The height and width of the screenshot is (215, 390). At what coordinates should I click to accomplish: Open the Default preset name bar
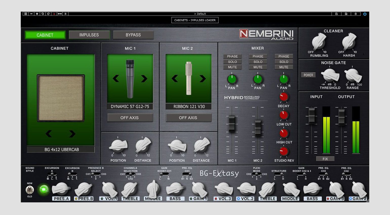pyautogui.click(x=200, y=14)
